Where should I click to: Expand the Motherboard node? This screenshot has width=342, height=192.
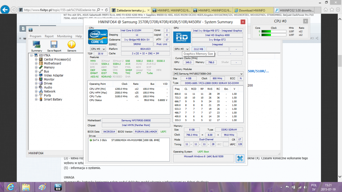36,63
